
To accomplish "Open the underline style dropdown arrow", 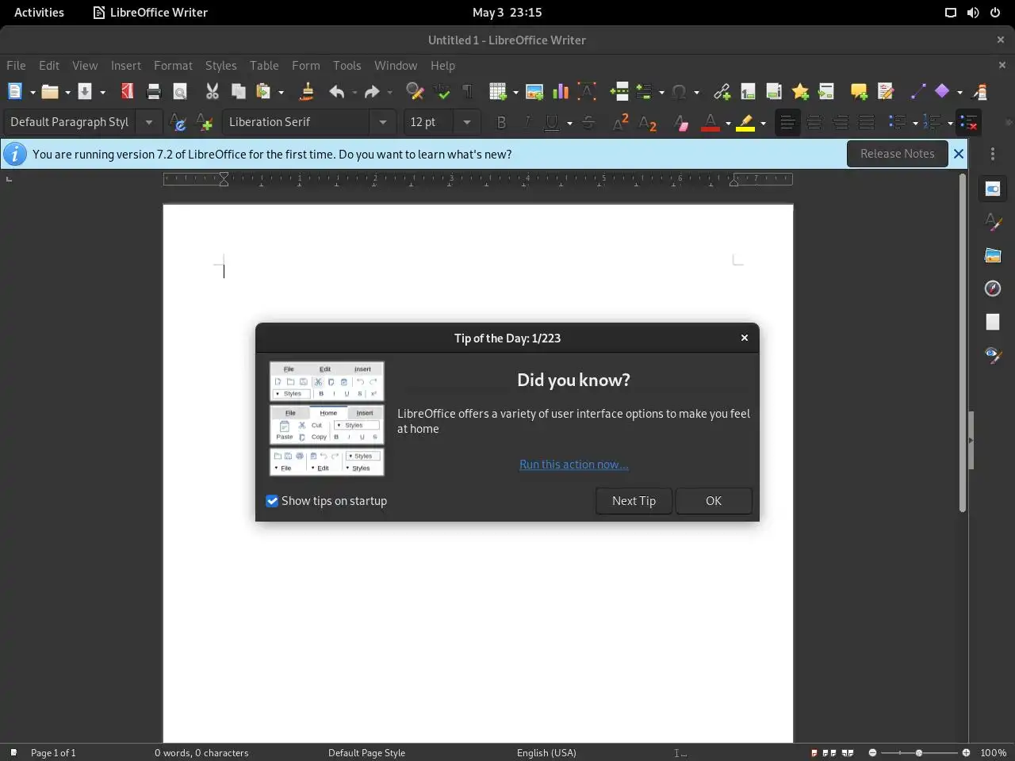I will (x=569, y=123).
